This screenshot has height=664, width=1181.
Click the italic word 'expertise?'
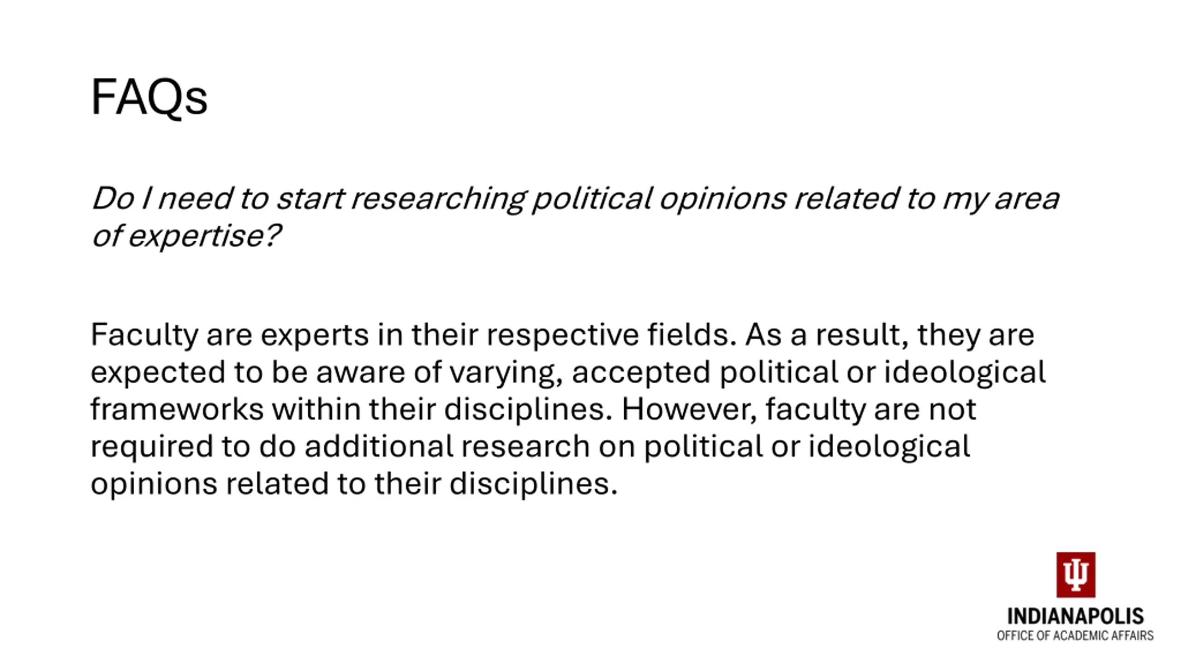[x=204, y=237]
